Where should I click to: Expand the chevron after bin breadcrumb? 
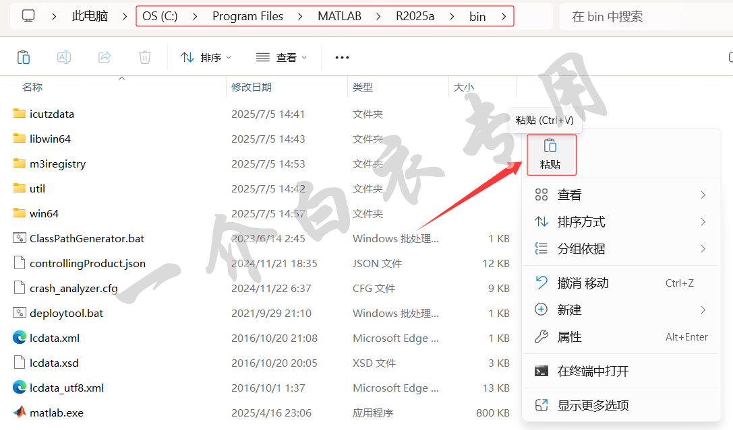[504, 16]
